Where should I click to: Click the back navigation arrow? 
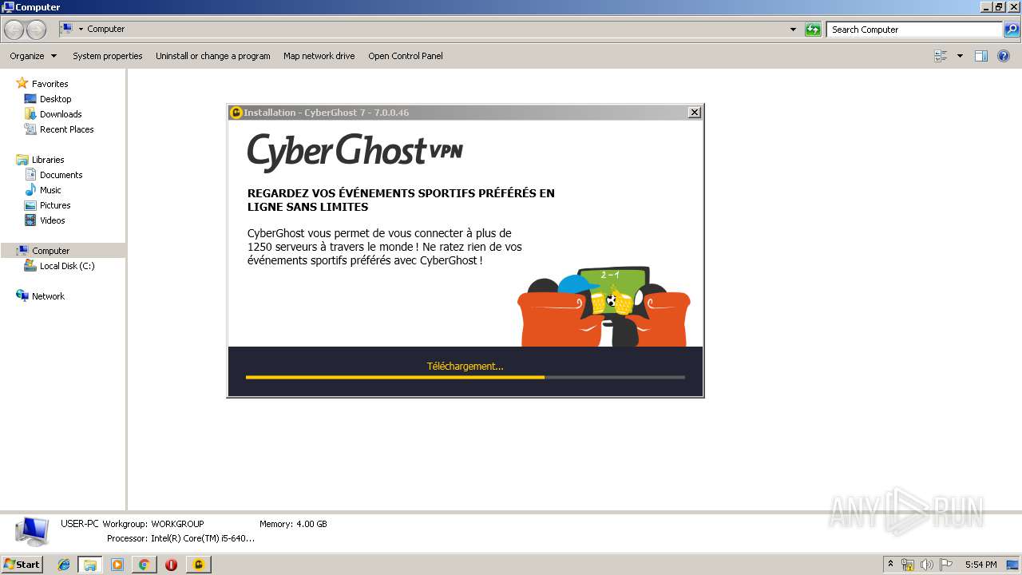14,30
